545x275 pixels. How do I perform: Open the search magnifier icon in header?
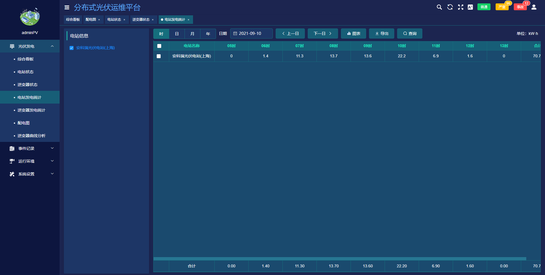tap(439, 7)
